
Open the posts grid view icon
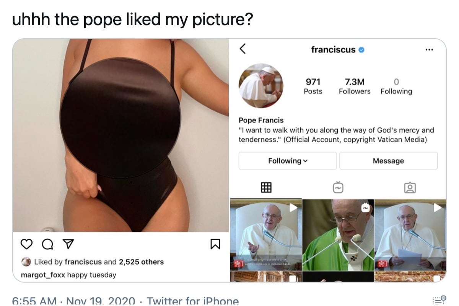[x=266, y=187]
